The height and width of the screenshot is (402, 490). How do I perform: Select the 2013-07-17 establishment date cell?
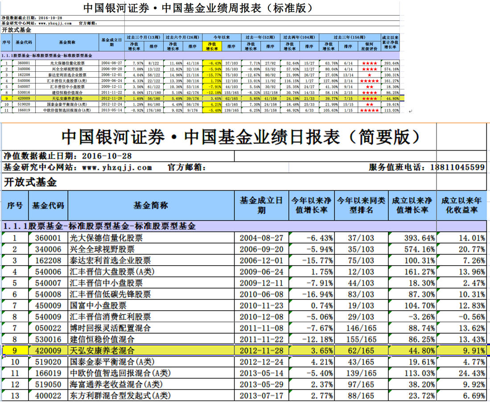262,396
